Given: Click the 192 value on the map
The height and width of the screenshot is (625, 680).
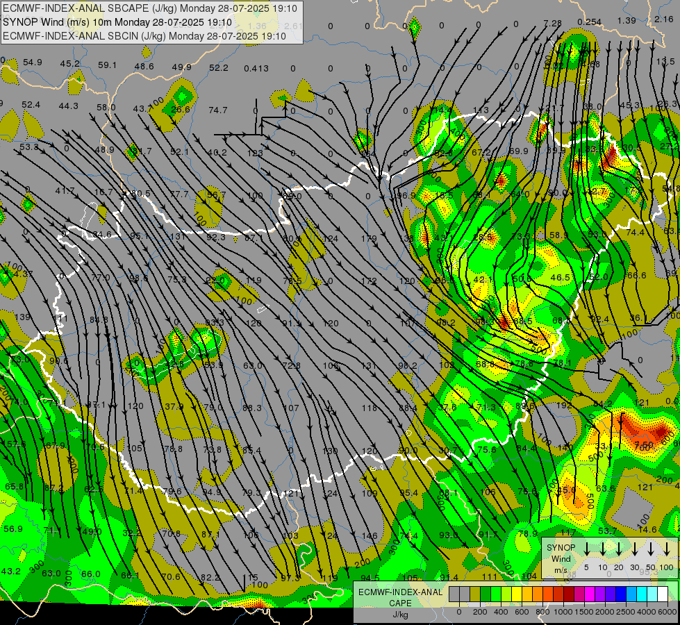Looking at the screenshot, I should pos(564,405).
